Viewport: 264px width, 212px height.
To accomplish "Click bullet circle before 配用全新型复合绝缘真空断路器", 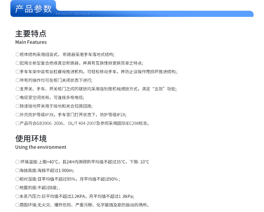I will pos(17,63).
